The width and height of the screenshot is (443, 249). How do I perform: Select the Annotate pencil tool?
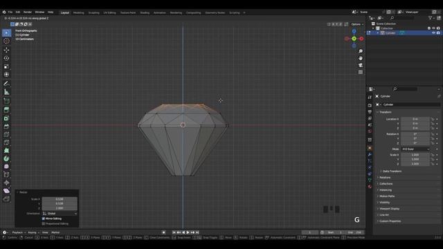[x=6, y=84]
